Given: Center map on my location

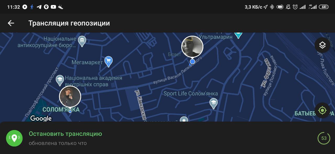Looking at the screenshot, I should tap(322, 110).
